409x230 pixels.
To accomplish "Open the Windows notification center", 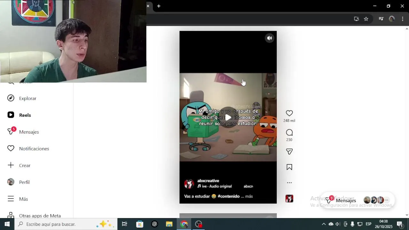I will [x=400, y=224].
